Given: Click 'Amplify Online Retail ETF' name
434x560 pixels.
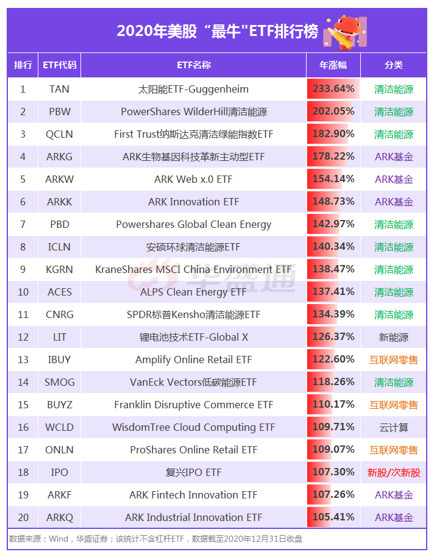Looking at the screenshot, I should 194,360.
